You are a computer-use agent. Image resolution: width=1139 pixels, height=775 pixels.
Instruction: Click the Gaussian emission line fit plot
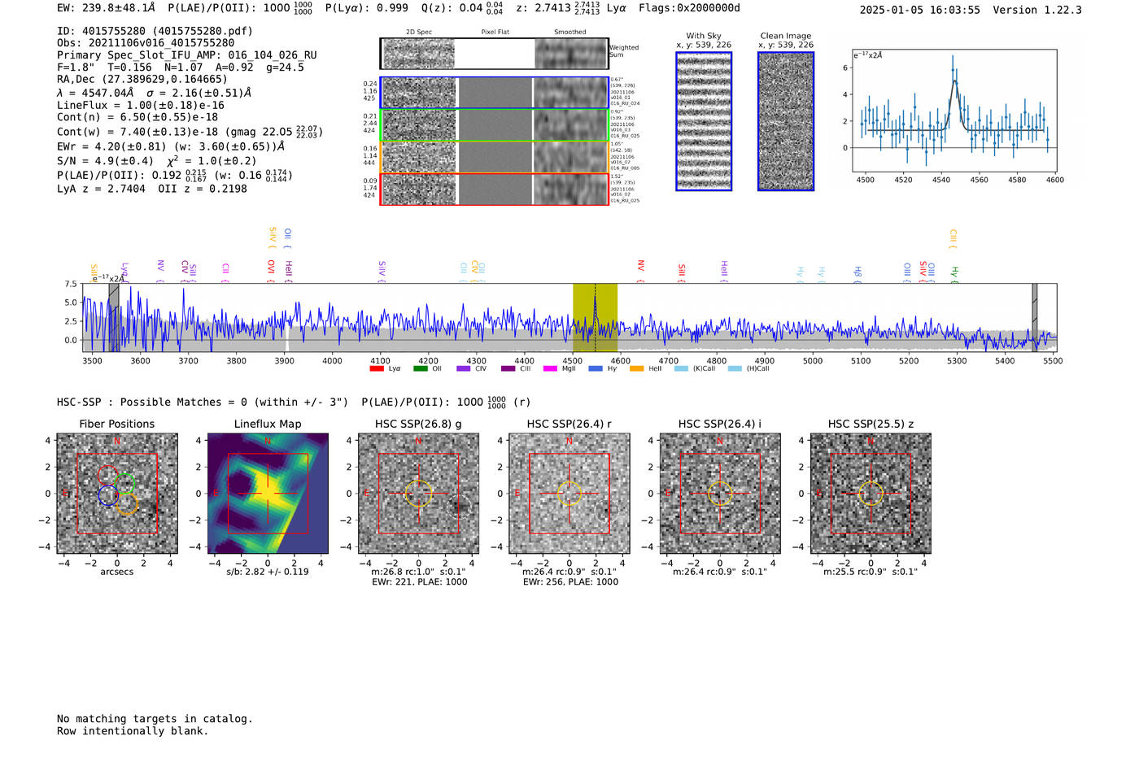[x=954, y=111]
